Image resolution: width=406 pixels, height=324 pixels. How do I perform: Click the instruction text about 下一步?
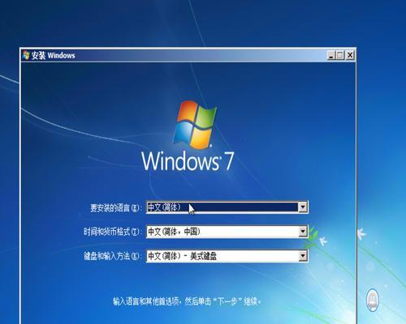[x=187, y=301]
